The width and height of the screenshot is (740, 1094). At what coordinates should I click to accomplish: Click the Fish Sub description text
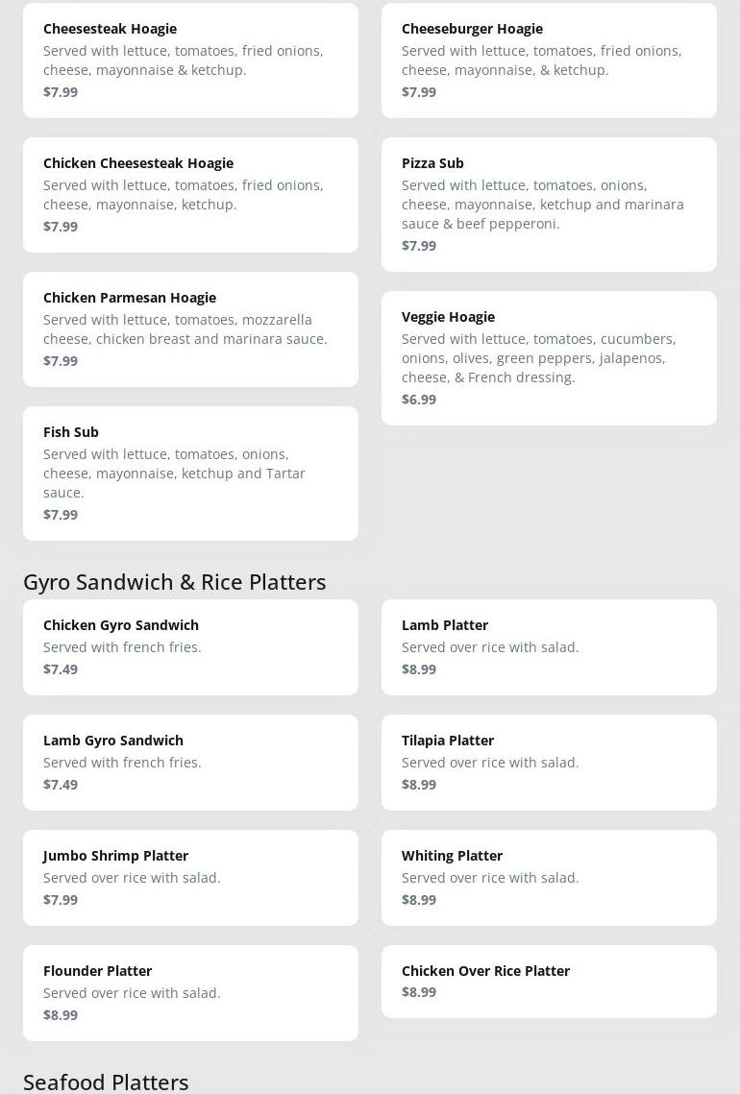175,474
